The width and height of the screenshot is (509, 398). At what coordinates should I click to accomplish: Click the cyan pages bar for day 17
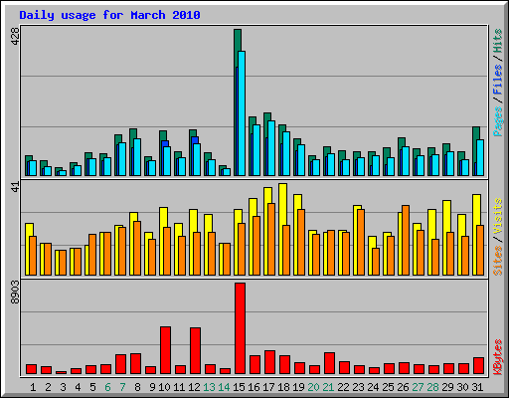pos(271,148)
